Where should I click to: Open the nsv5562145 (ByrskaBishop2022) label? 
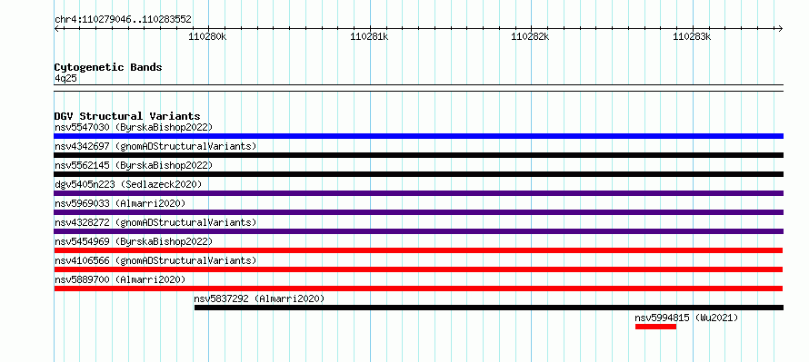(134, 165)
